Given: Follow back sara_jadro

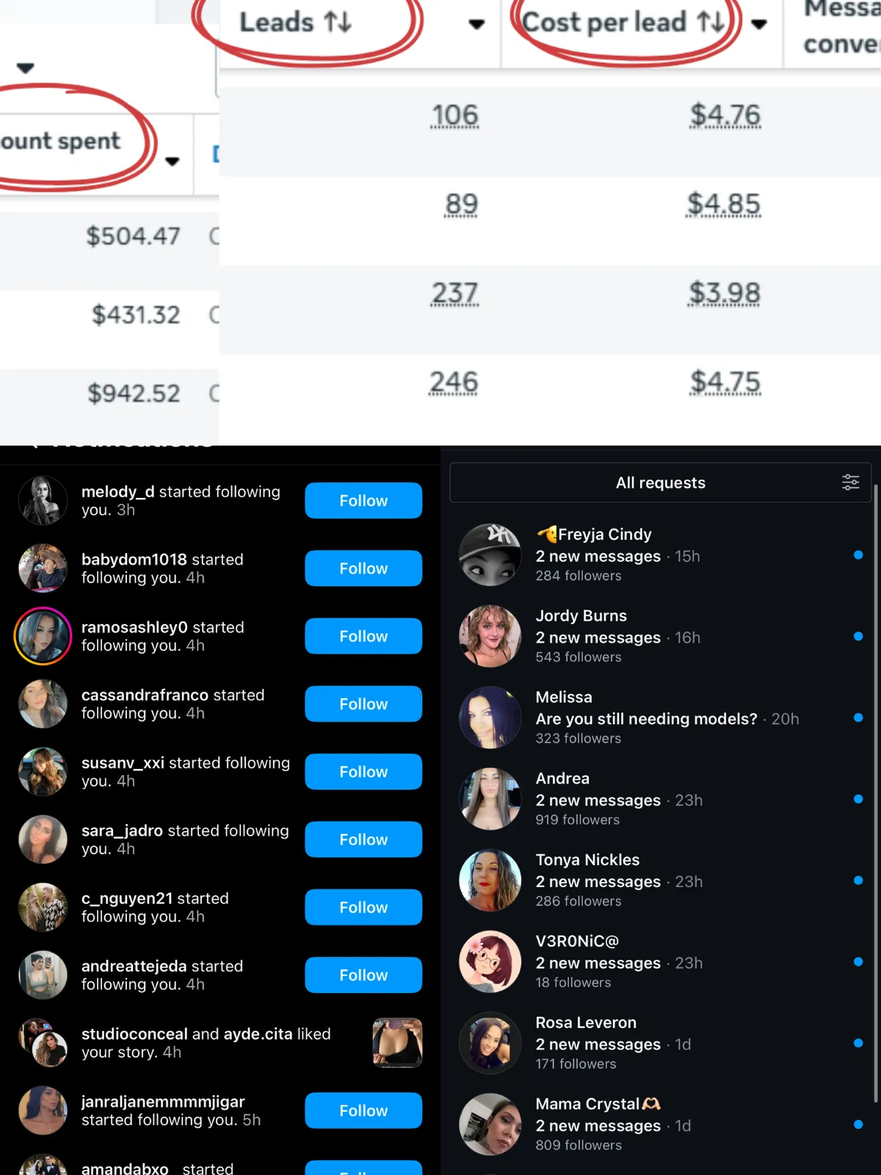Looking at the screenshot, I should click(363, 839).
